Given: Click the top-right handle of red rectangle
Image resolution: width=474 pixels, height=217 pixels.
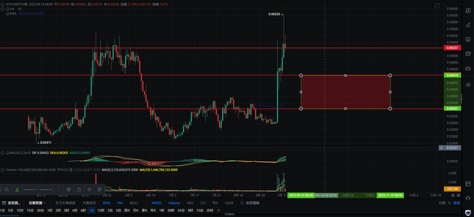Looking at the screenshot, I should (390, 75).
